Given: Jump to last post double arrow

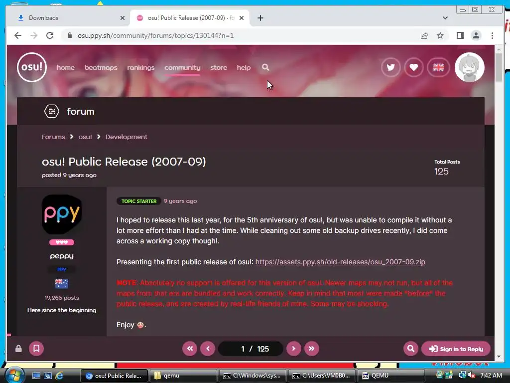Looking at the screenshot, I should coord(312,349).
